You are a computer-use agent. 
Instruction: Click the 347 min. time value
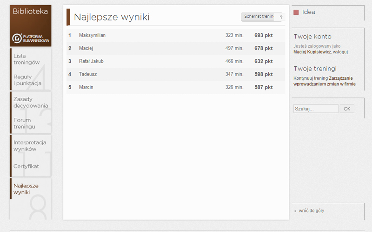(x=234, y=74)
